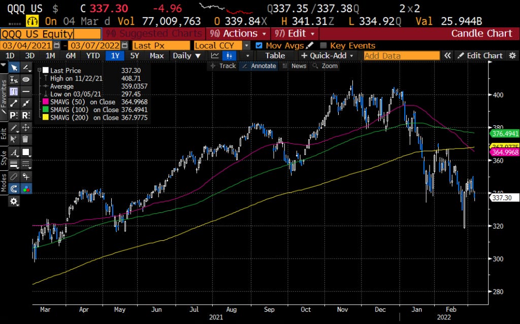Select the regression line tool

tap(26, 103)
